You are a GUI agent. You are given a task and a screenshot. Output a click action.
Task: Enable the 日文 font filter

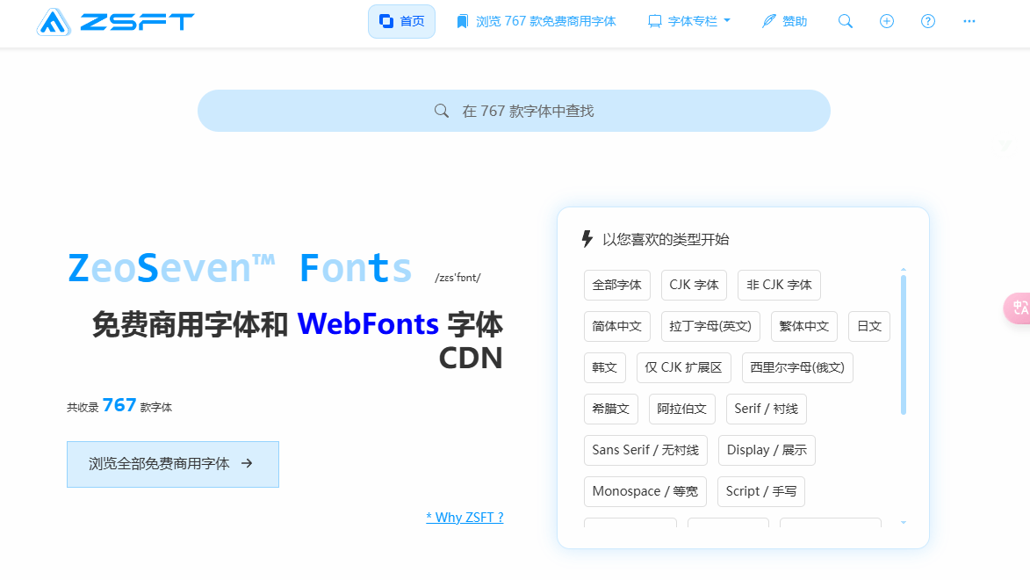click(x=868, y=326)
